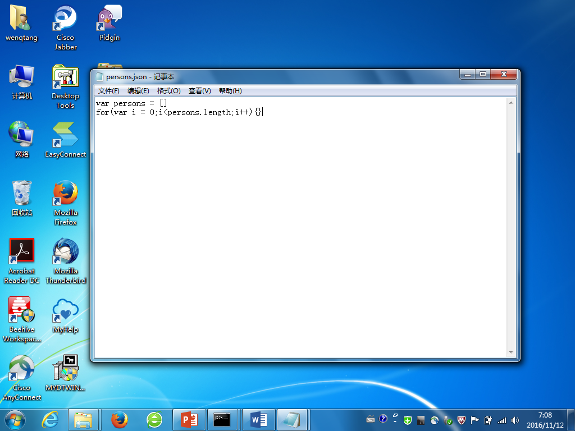Select the EasyConnect desktop shortcut
The width and height of the screenshot is (575, 431).
pos(65,140)
